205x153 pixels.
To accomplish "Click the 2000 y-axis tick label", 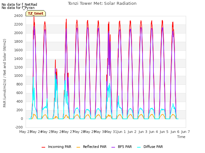I will tap(19, 33).
